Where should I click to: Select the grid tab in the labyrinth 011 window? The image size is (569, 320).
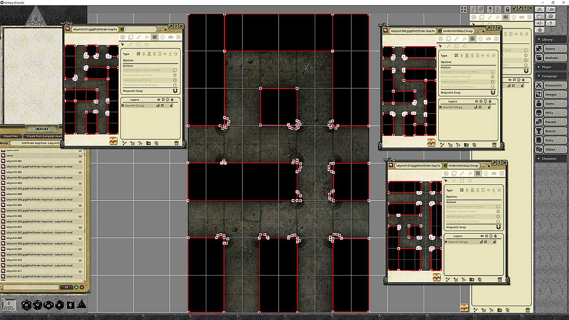pyautogui.click(x=179, y=37)
